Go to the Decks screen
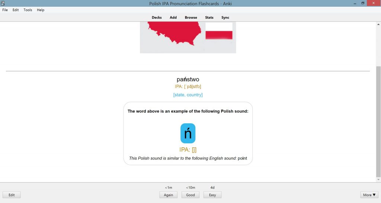Viewport: 381px width, 203px height. pyautogui.click(x=157, y=17)
